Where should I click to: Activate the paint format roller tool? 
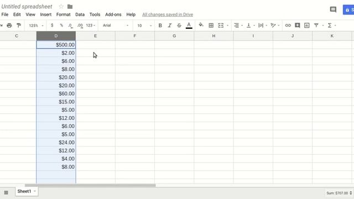19,25
